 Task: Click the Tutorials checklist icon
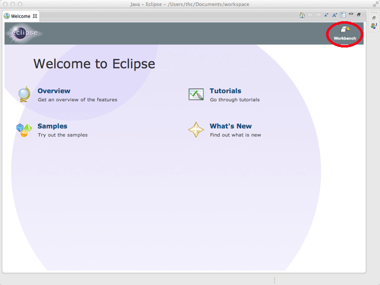coord(196,95)
